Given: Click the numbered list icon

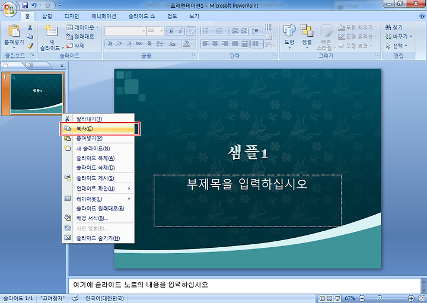Looking at the screenshot, I should pos(219,31).
